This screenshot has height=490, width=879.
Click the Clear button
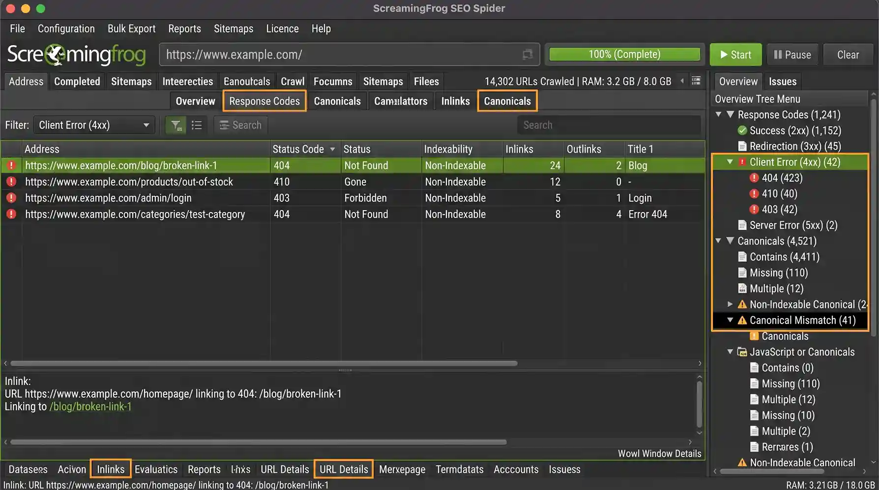coord(848,54)
